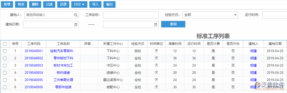
Task: Click the 准备时间 column header
Action: [x=175, y=44]
